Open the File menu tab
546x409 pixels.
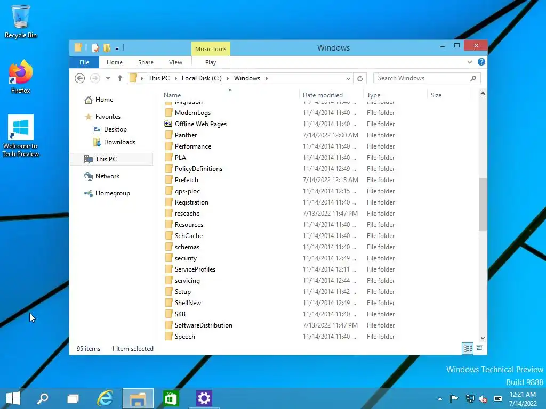84,62
